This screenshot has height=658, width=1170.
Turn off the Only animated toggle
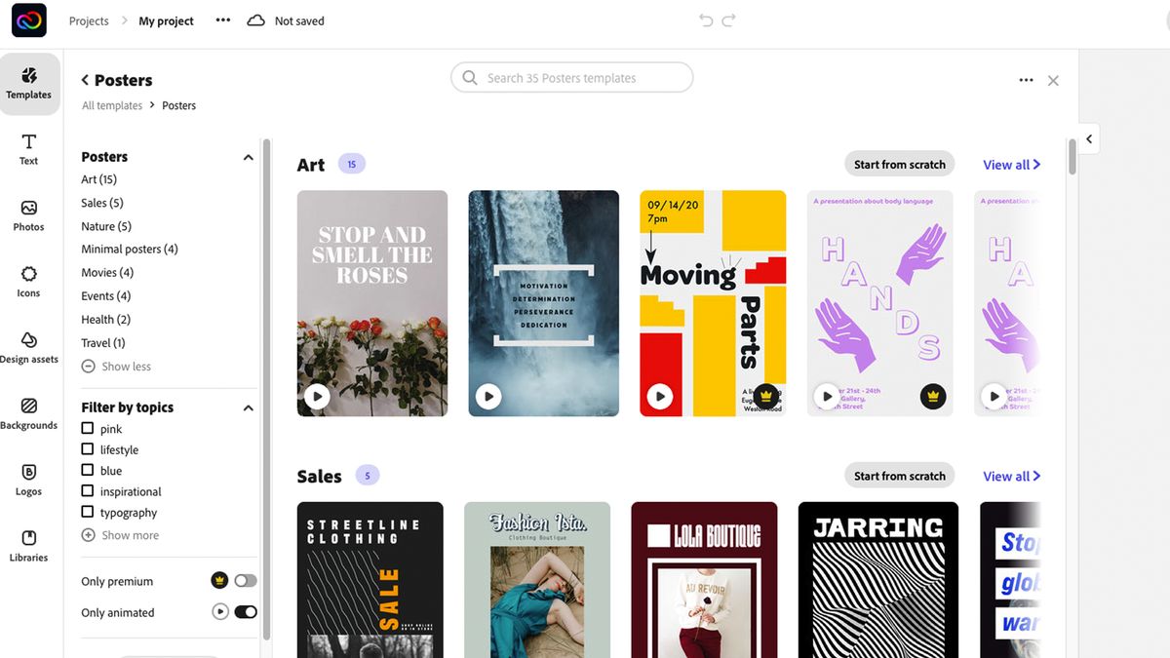(245, 611)
